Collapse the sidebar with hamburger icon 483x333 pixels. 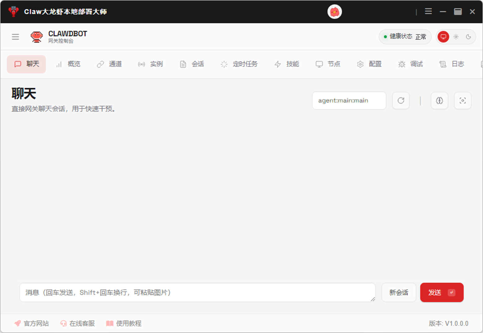pos(15,37)
